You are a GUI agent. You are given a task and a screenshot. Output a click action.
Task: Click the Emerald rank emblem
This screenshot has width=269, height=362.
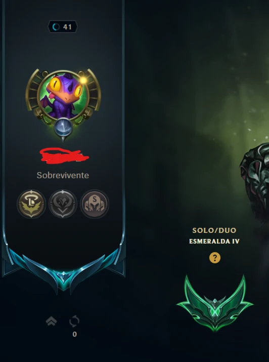point(215,303)
